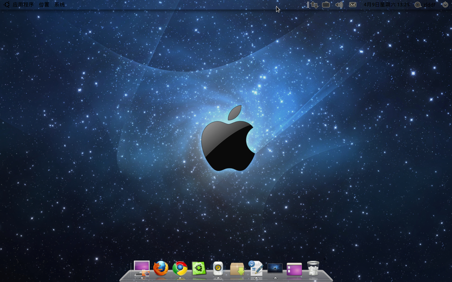This screenshot has width=452, height=282.
Task: Open the purple file manager icon
Action: point(294,269)
